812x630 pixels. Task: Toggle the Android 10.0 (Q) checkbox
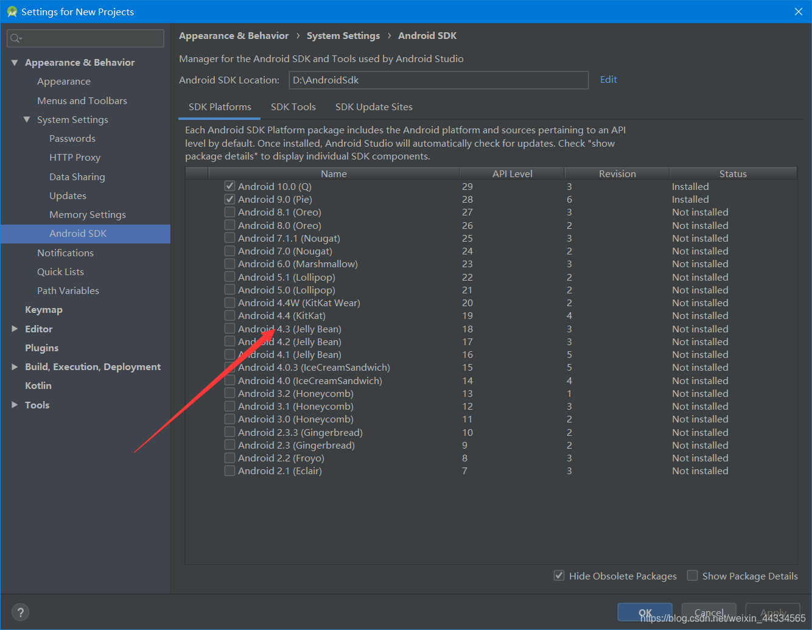point(229,186)
